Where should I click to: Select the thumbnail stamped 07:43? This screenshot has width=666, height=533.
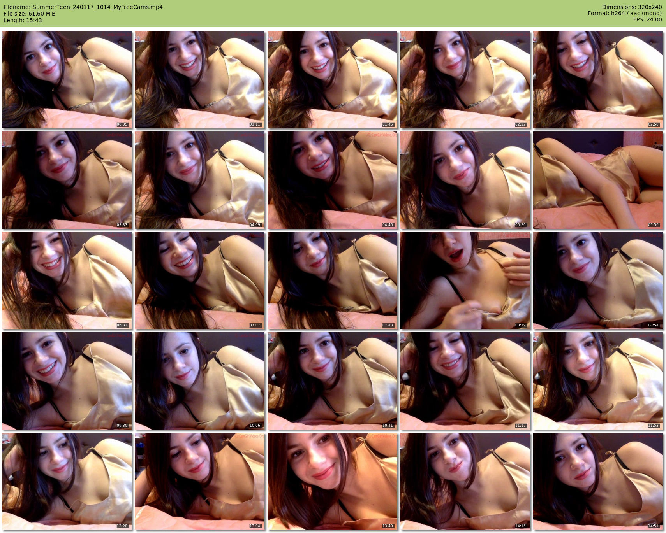[333, 281]
